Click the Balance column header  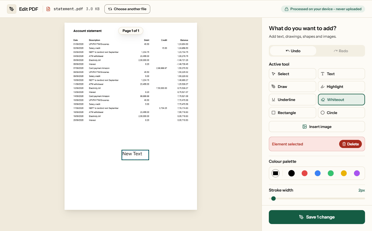(184, 40)
